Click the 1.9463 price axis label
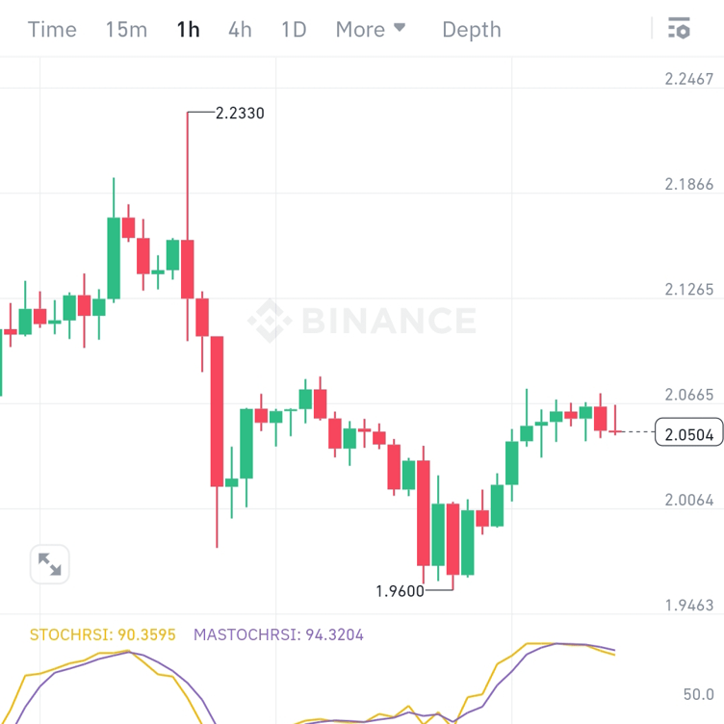Image resolution: width=724 pixels, height=724 pixels. click(689, 606)
